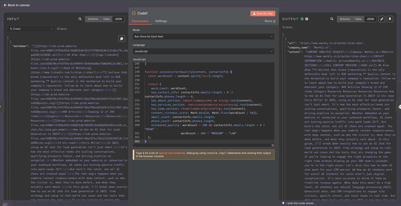Screen dimensions: 401x206
Task: Open the Crawl input node selector
Action: [x=31, y=29]
